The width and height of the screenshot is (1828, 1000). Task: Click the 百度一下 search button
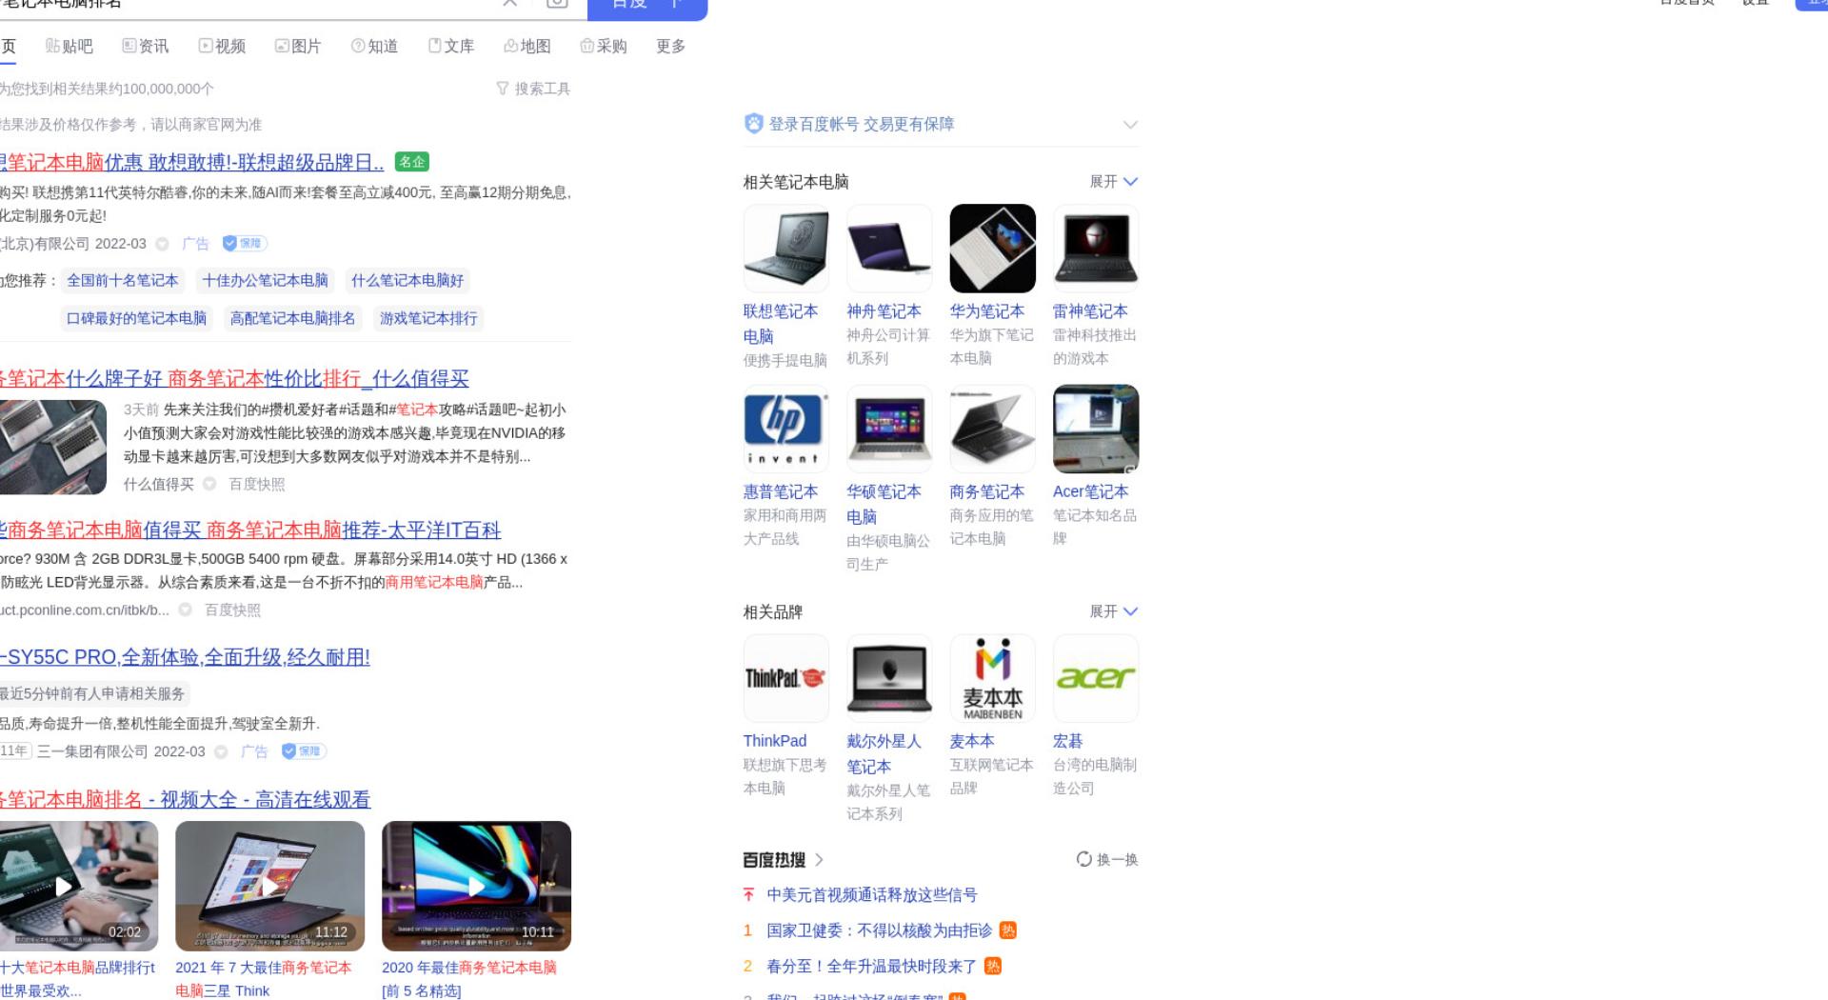pyautogui.click(x=647, y=8)
